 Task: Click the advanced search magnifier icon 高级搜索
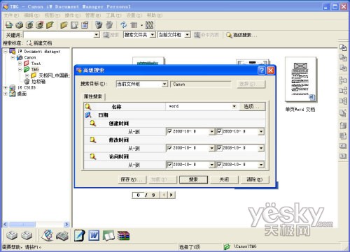[229, 35]
